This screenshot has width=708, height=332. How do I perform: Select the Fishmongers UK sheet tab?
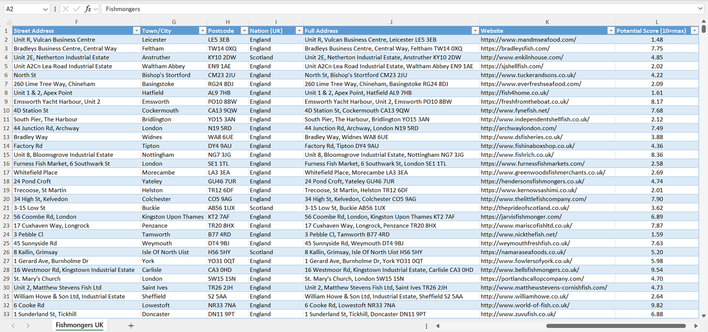pos(79,325)
